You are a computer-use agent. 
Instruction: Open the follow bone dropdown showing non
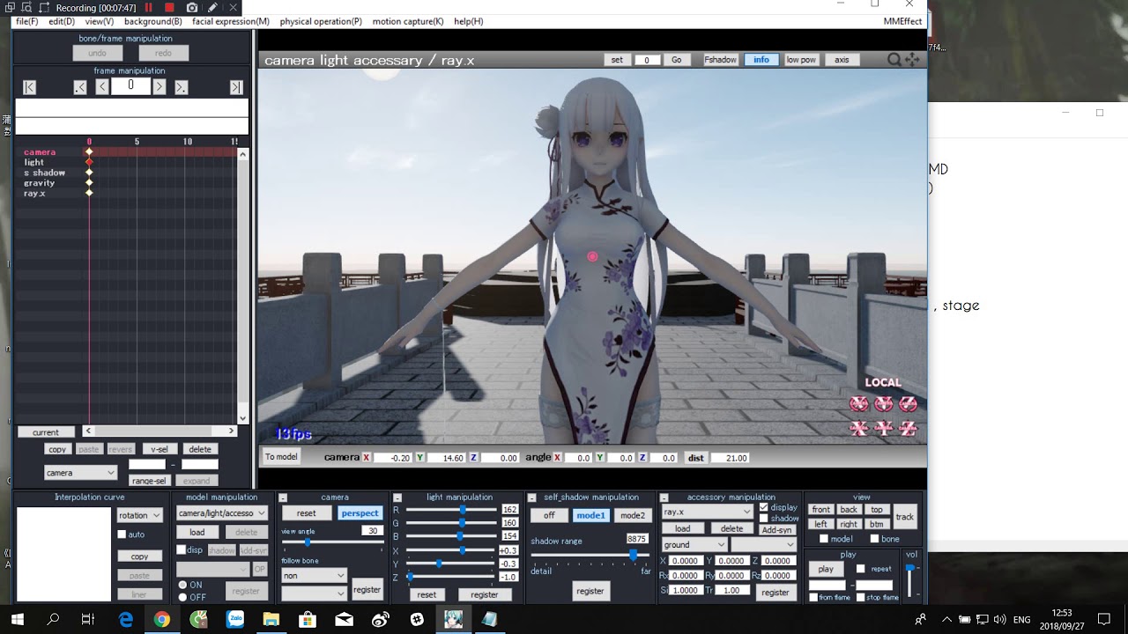[x=314, y=574]
